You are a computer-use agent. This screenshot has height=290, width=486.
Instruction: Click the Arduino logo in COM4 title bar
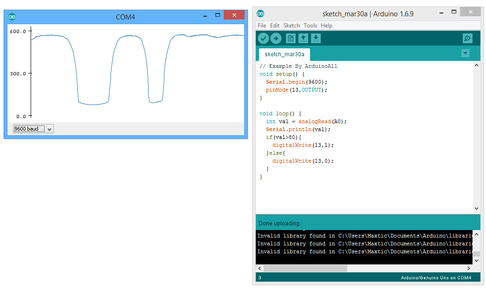[x=12, y=17]
